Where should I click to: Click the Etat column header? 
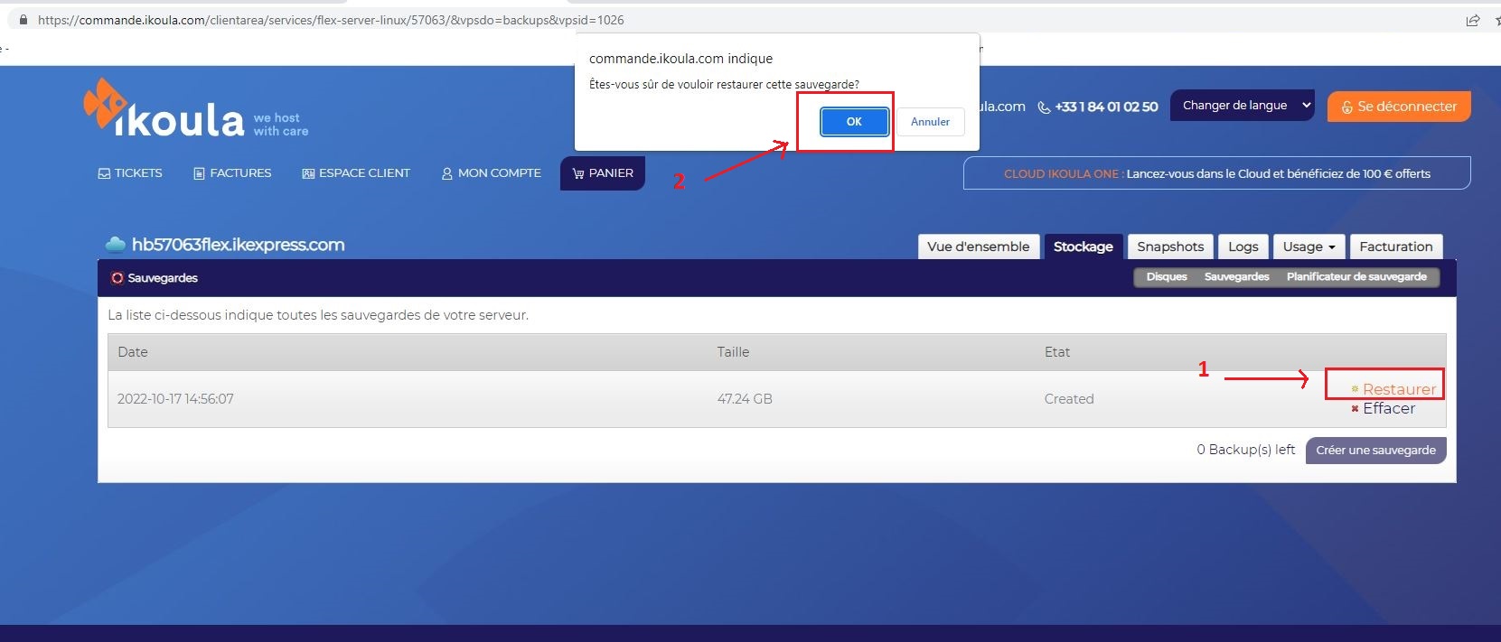[x=1057, y=352]
